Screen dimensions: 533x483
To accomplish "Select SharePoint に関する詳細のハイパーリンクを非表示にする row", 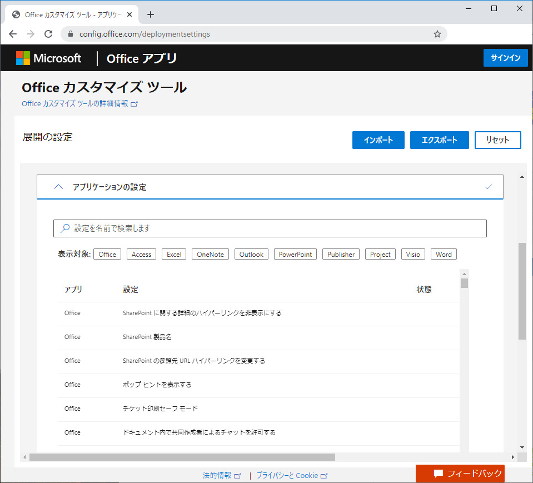I will pos(258,314).
